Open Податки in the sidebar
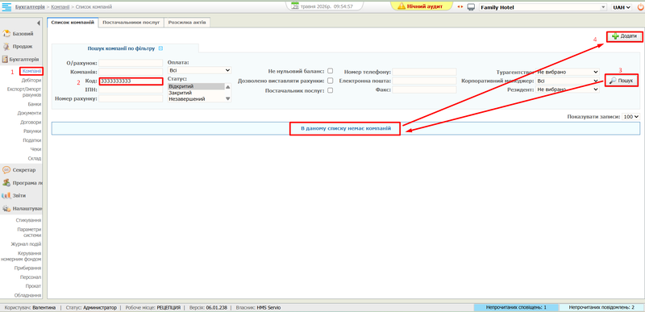This screenshot has width=645, height=312. [32, 140]
